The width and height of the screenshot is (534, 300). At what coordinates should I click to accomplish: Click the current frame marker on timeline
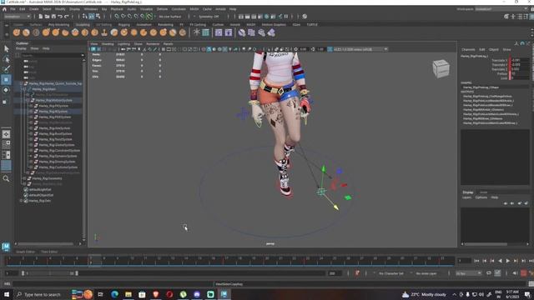[x=95, y=261]
